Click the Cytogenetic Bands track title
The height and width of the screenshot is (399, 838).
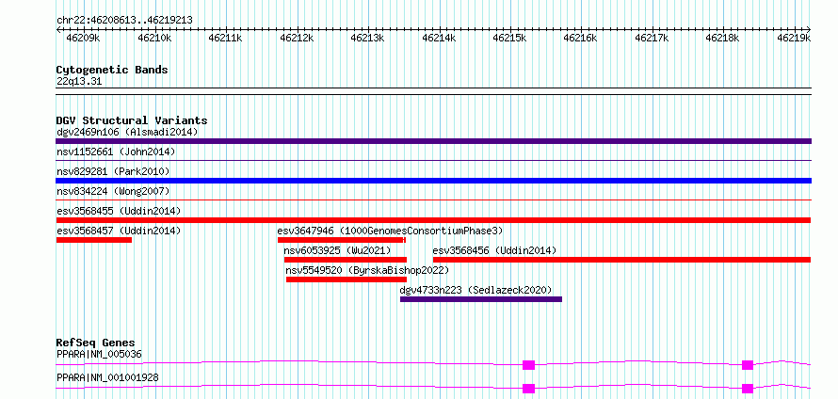[x=112, y=70]
